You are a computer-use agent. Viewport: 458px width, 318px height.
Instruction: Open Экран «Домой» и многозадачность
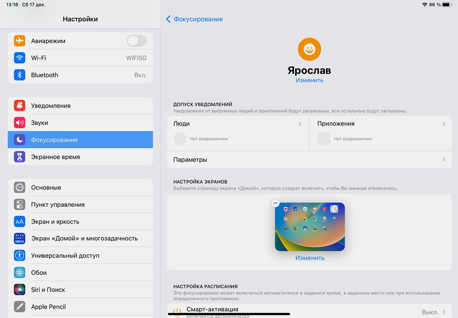click(80, 238)
